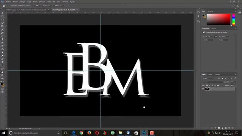Select the History Brush tool

(2, 43)
